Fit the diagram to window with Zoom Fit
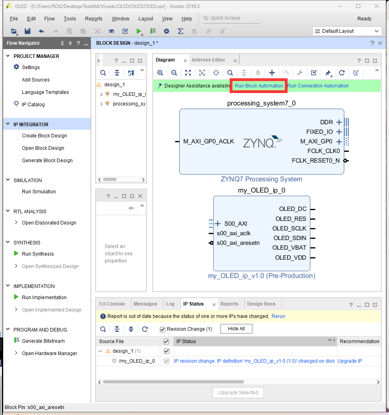 (x=188, y=73)
